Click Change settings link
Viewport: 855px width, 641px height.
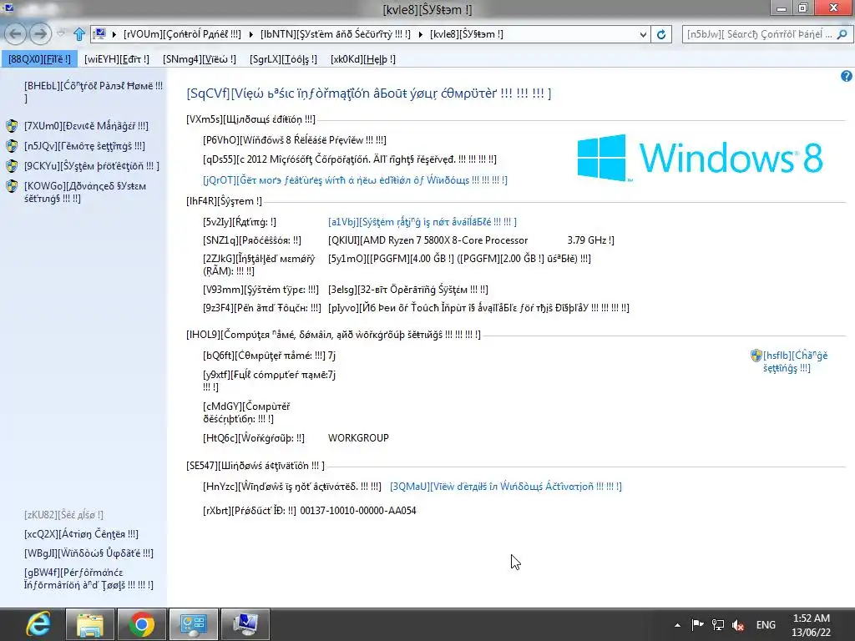[795, 361]
